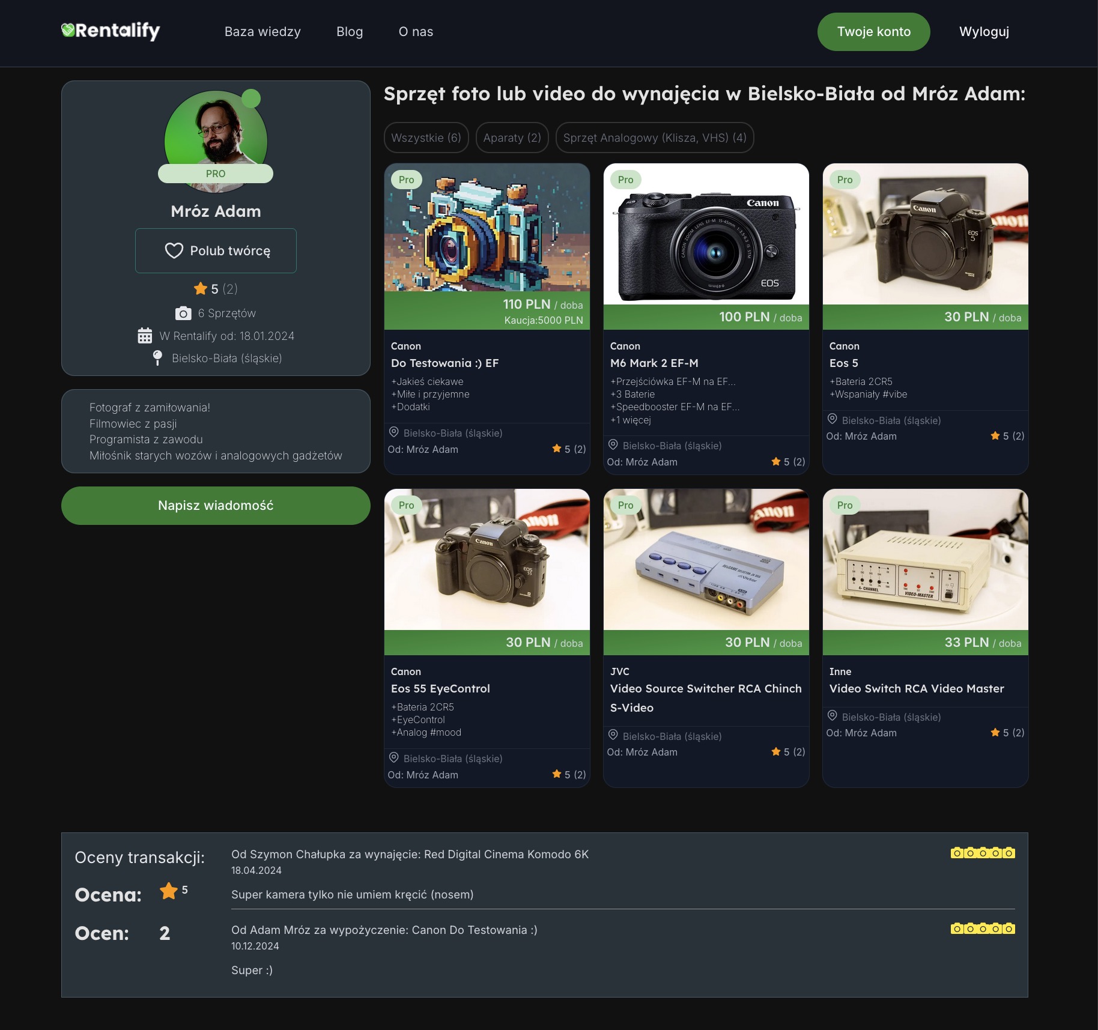Viewport: 1098px width, 1030px height.
Task: Click the camera icon beside 6 Sprzętów
Action: (x=183, y=314)
